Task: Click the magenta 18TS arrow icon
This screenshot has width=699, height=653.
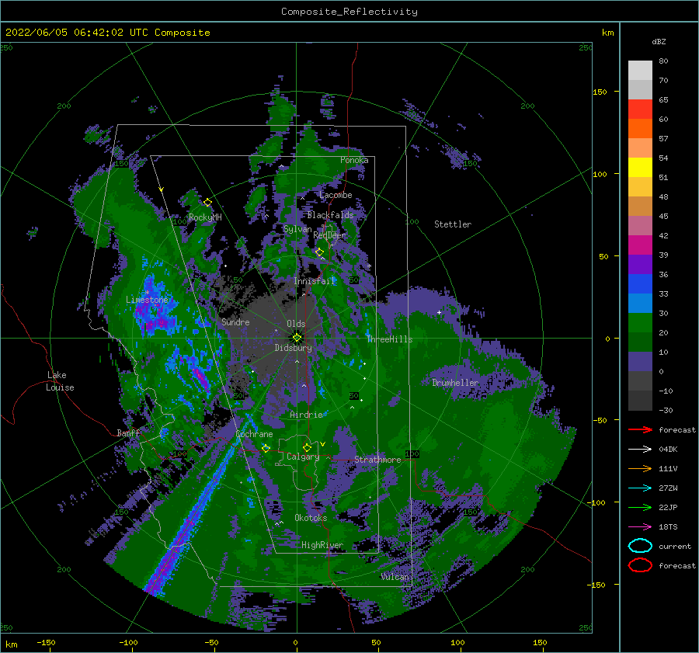Action: coord(640,527)
